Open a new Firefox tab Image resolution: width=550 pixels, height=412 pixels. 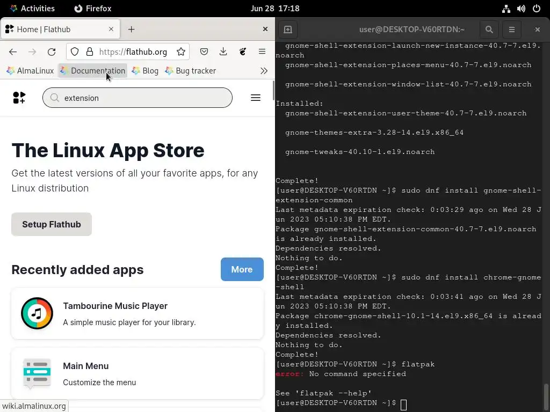[131, 30]
